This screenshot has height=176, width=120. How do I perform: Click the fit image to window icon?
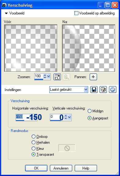point(57,77)
